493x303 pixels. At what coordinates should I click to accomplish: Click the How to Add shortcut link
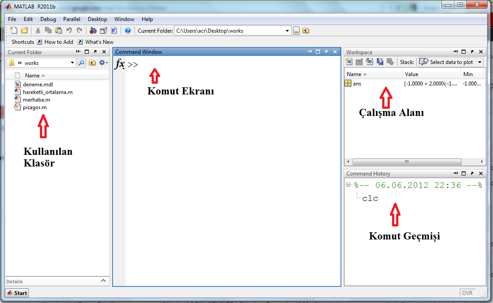(x=55, y=42)
